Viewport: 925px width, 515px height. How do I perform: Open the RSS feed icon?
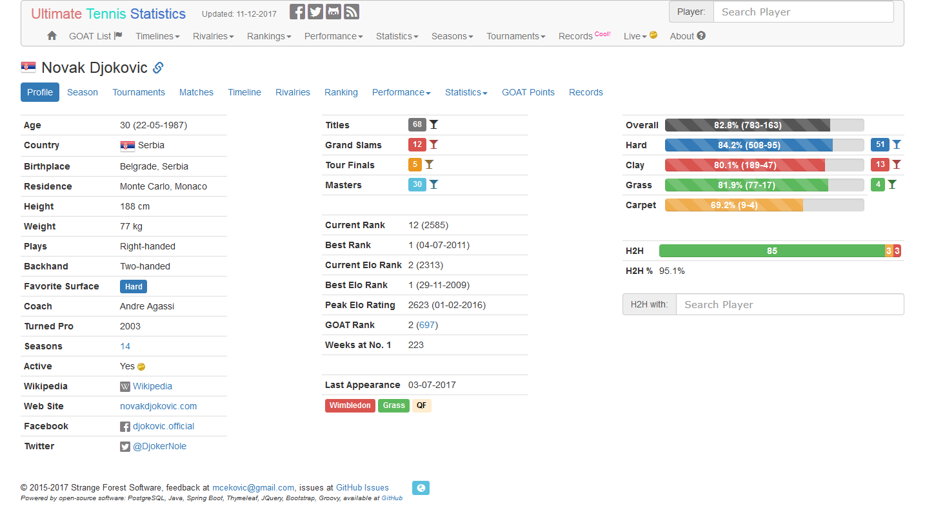click(352, 12)
